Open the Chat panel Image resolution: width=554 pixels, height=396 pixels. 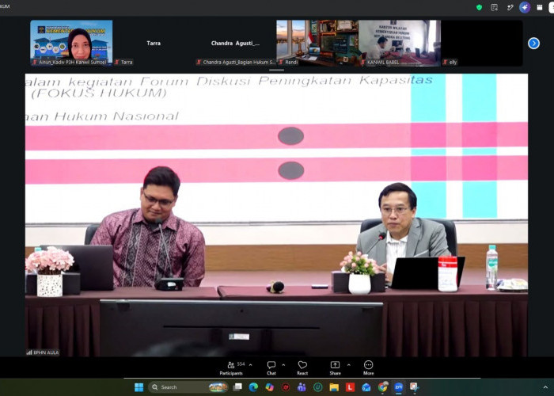[x=271, y=367]
